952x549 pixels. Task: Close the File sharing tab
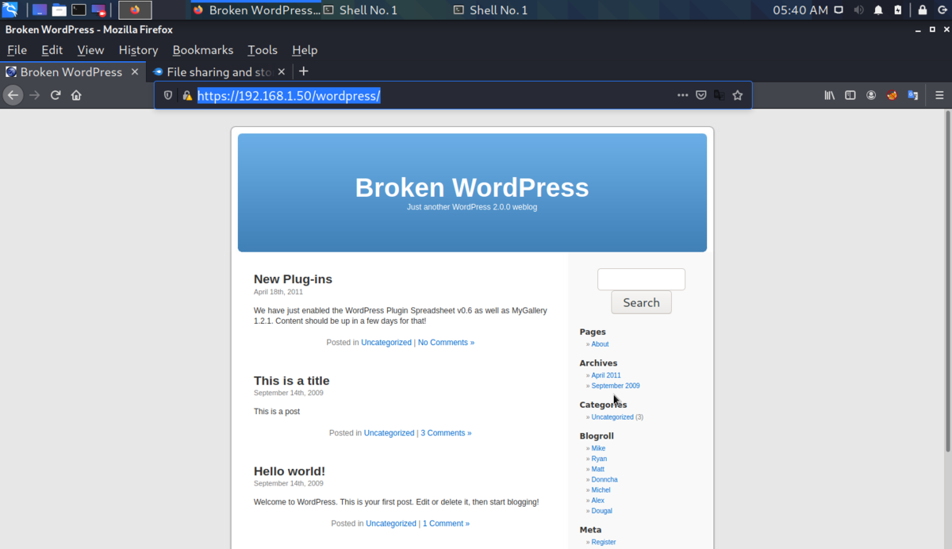[282, 71]
